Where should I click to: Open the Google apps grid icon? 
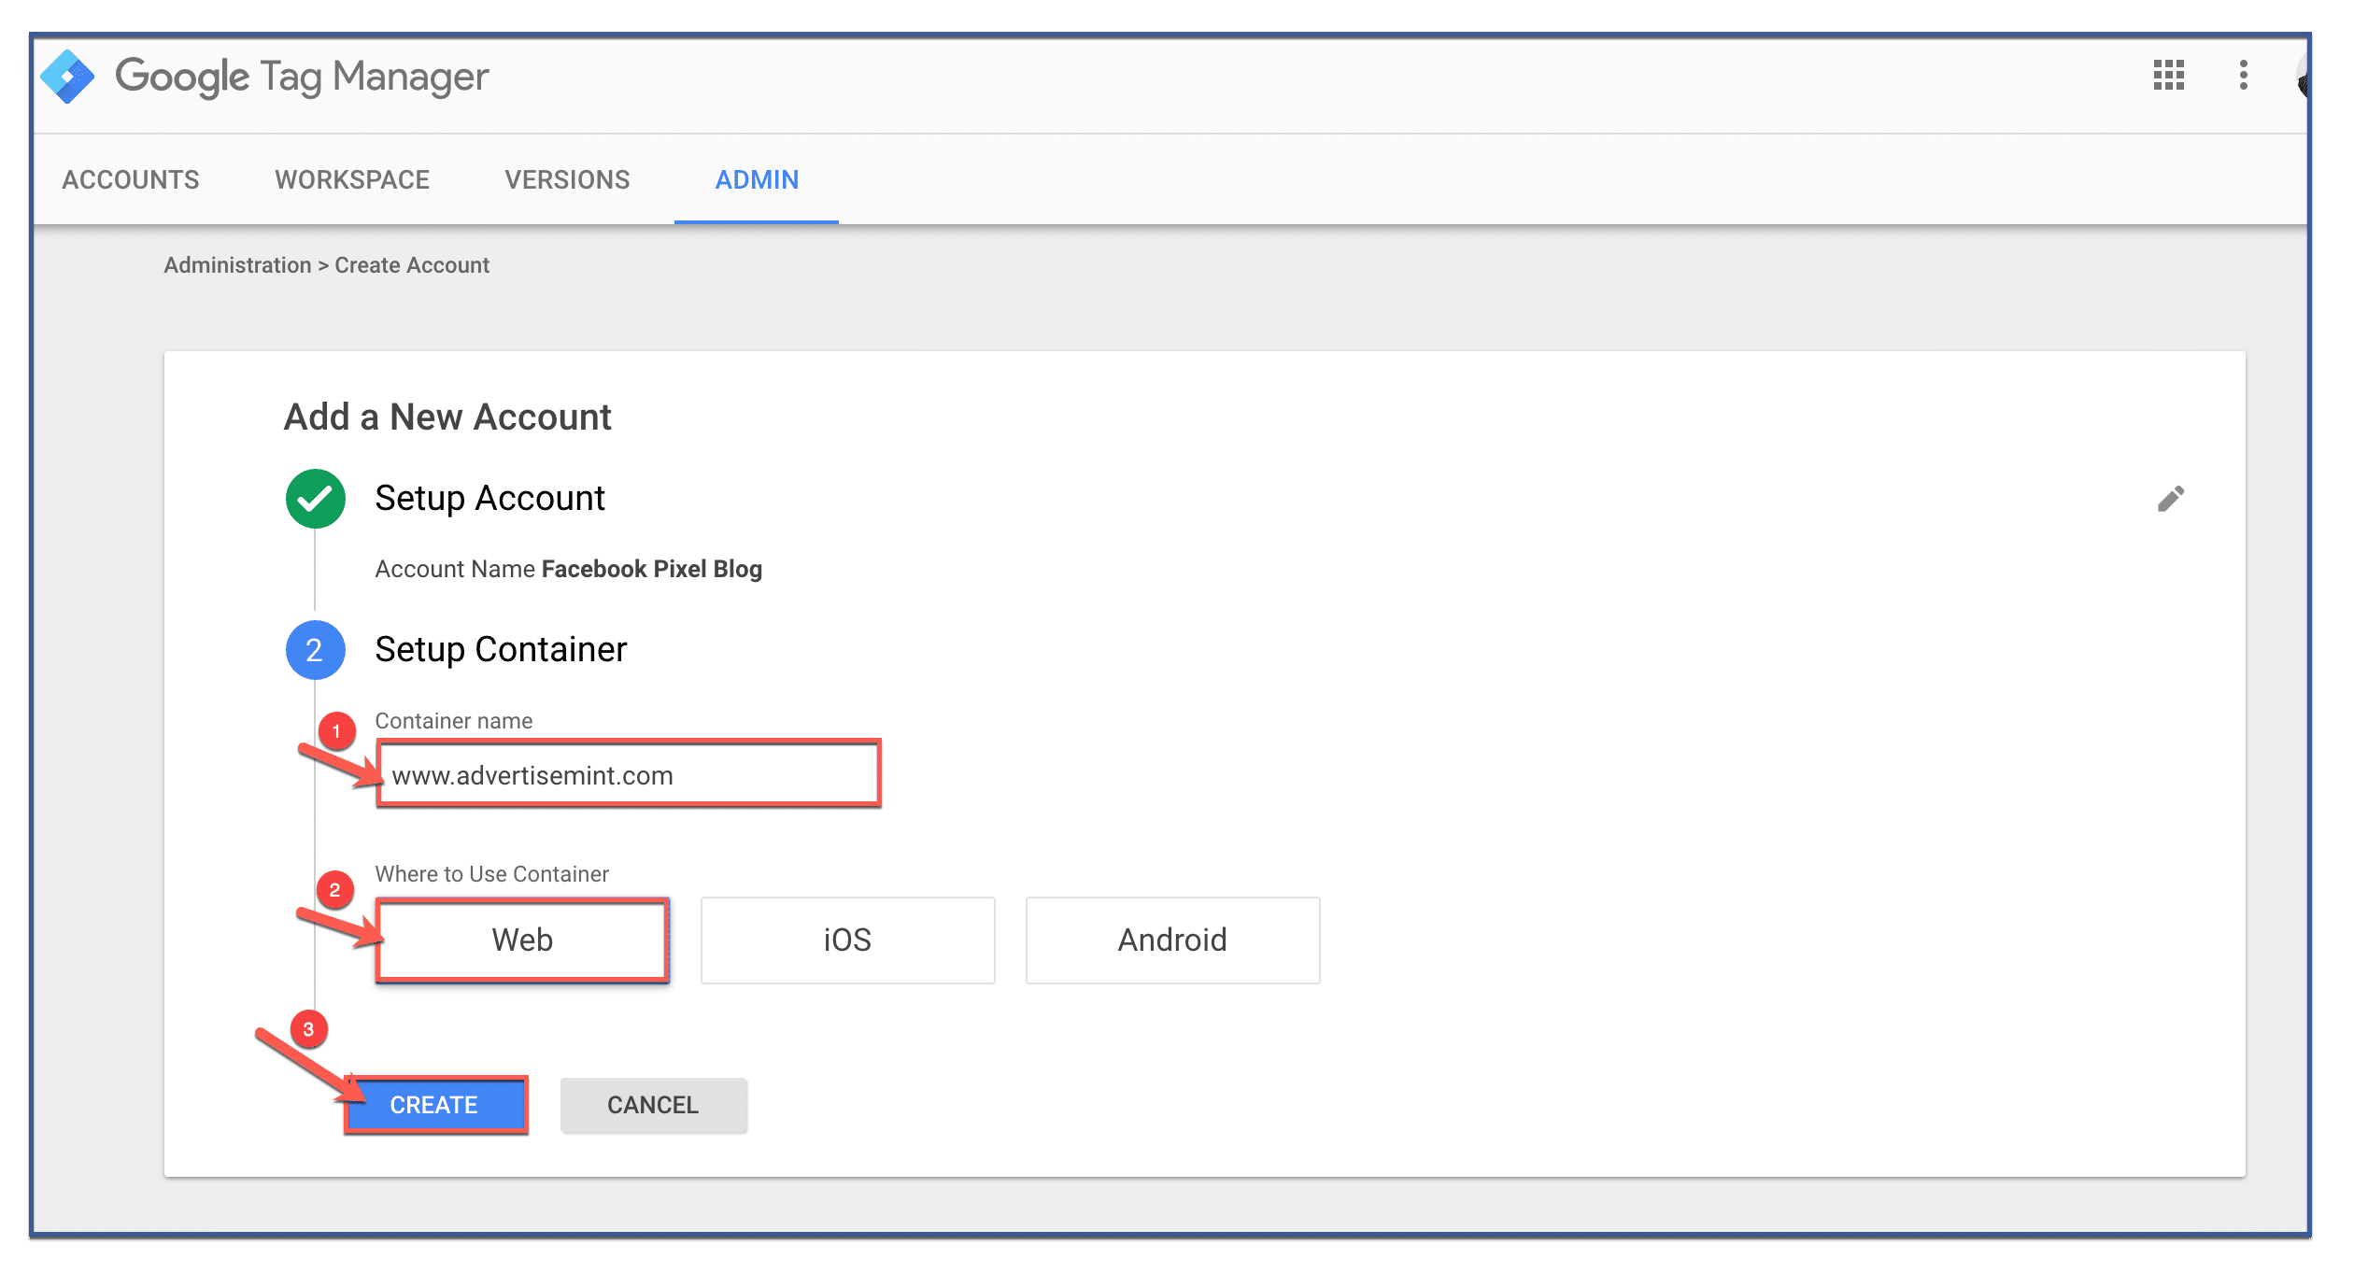click(2168, 75)
